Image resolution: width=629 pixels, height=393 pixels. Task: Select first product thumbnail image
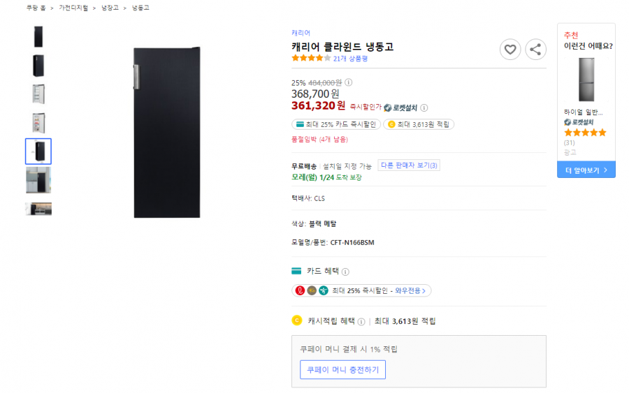coord(38,36)
